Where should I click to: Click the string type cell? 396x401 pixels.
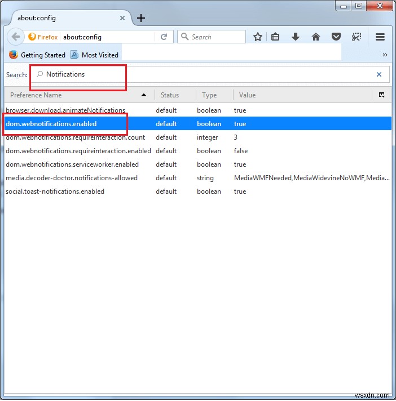tap(205, 178)
